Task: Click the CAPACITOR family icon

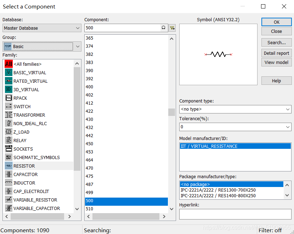Action: tap(9, 174)
